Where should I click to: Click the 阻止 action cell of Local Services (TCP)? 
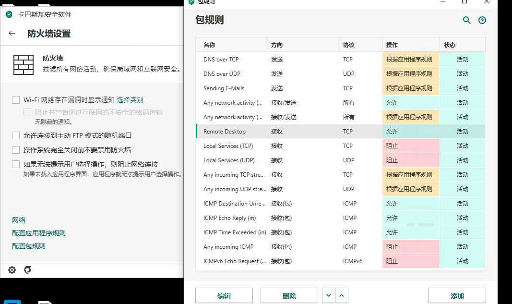click(x=411, y=146)
